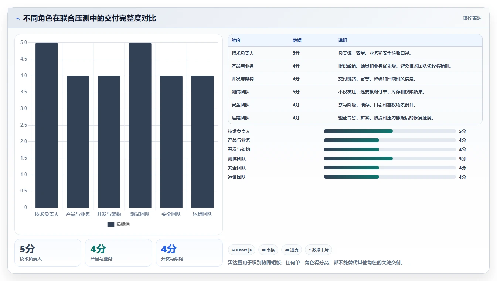
Task: Click 运维团队 cell in table
Action: pyautogui.click(x=241, y=118)
